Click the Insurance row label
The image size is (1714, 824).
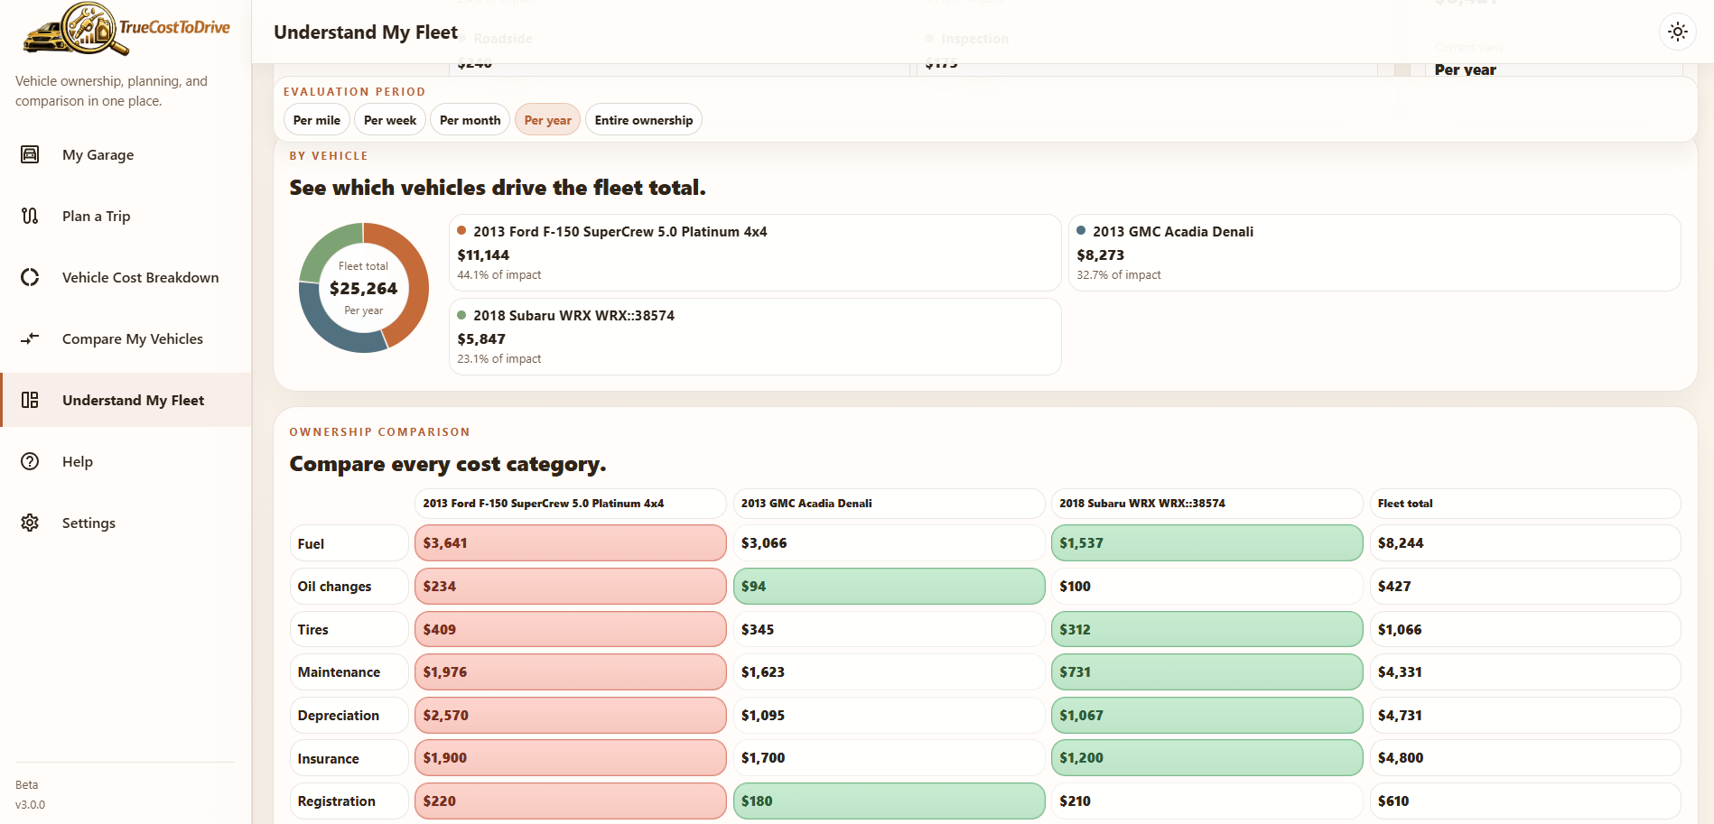click(349, 758)
